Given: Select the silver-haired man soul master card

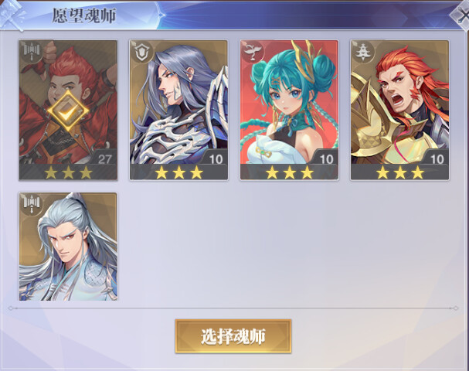Looking at the screenshot, I should pos(68,247).
